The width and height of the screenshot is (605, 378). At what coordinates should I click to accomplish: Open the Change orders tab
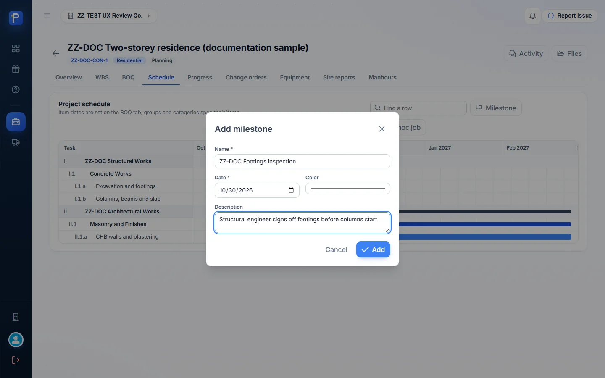click(x=246, y=77)
